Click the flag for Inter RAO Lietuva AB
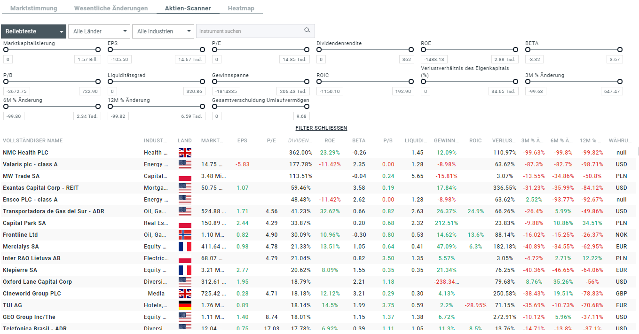The width and height of the screenshot is (639, 334). point(185,258)
